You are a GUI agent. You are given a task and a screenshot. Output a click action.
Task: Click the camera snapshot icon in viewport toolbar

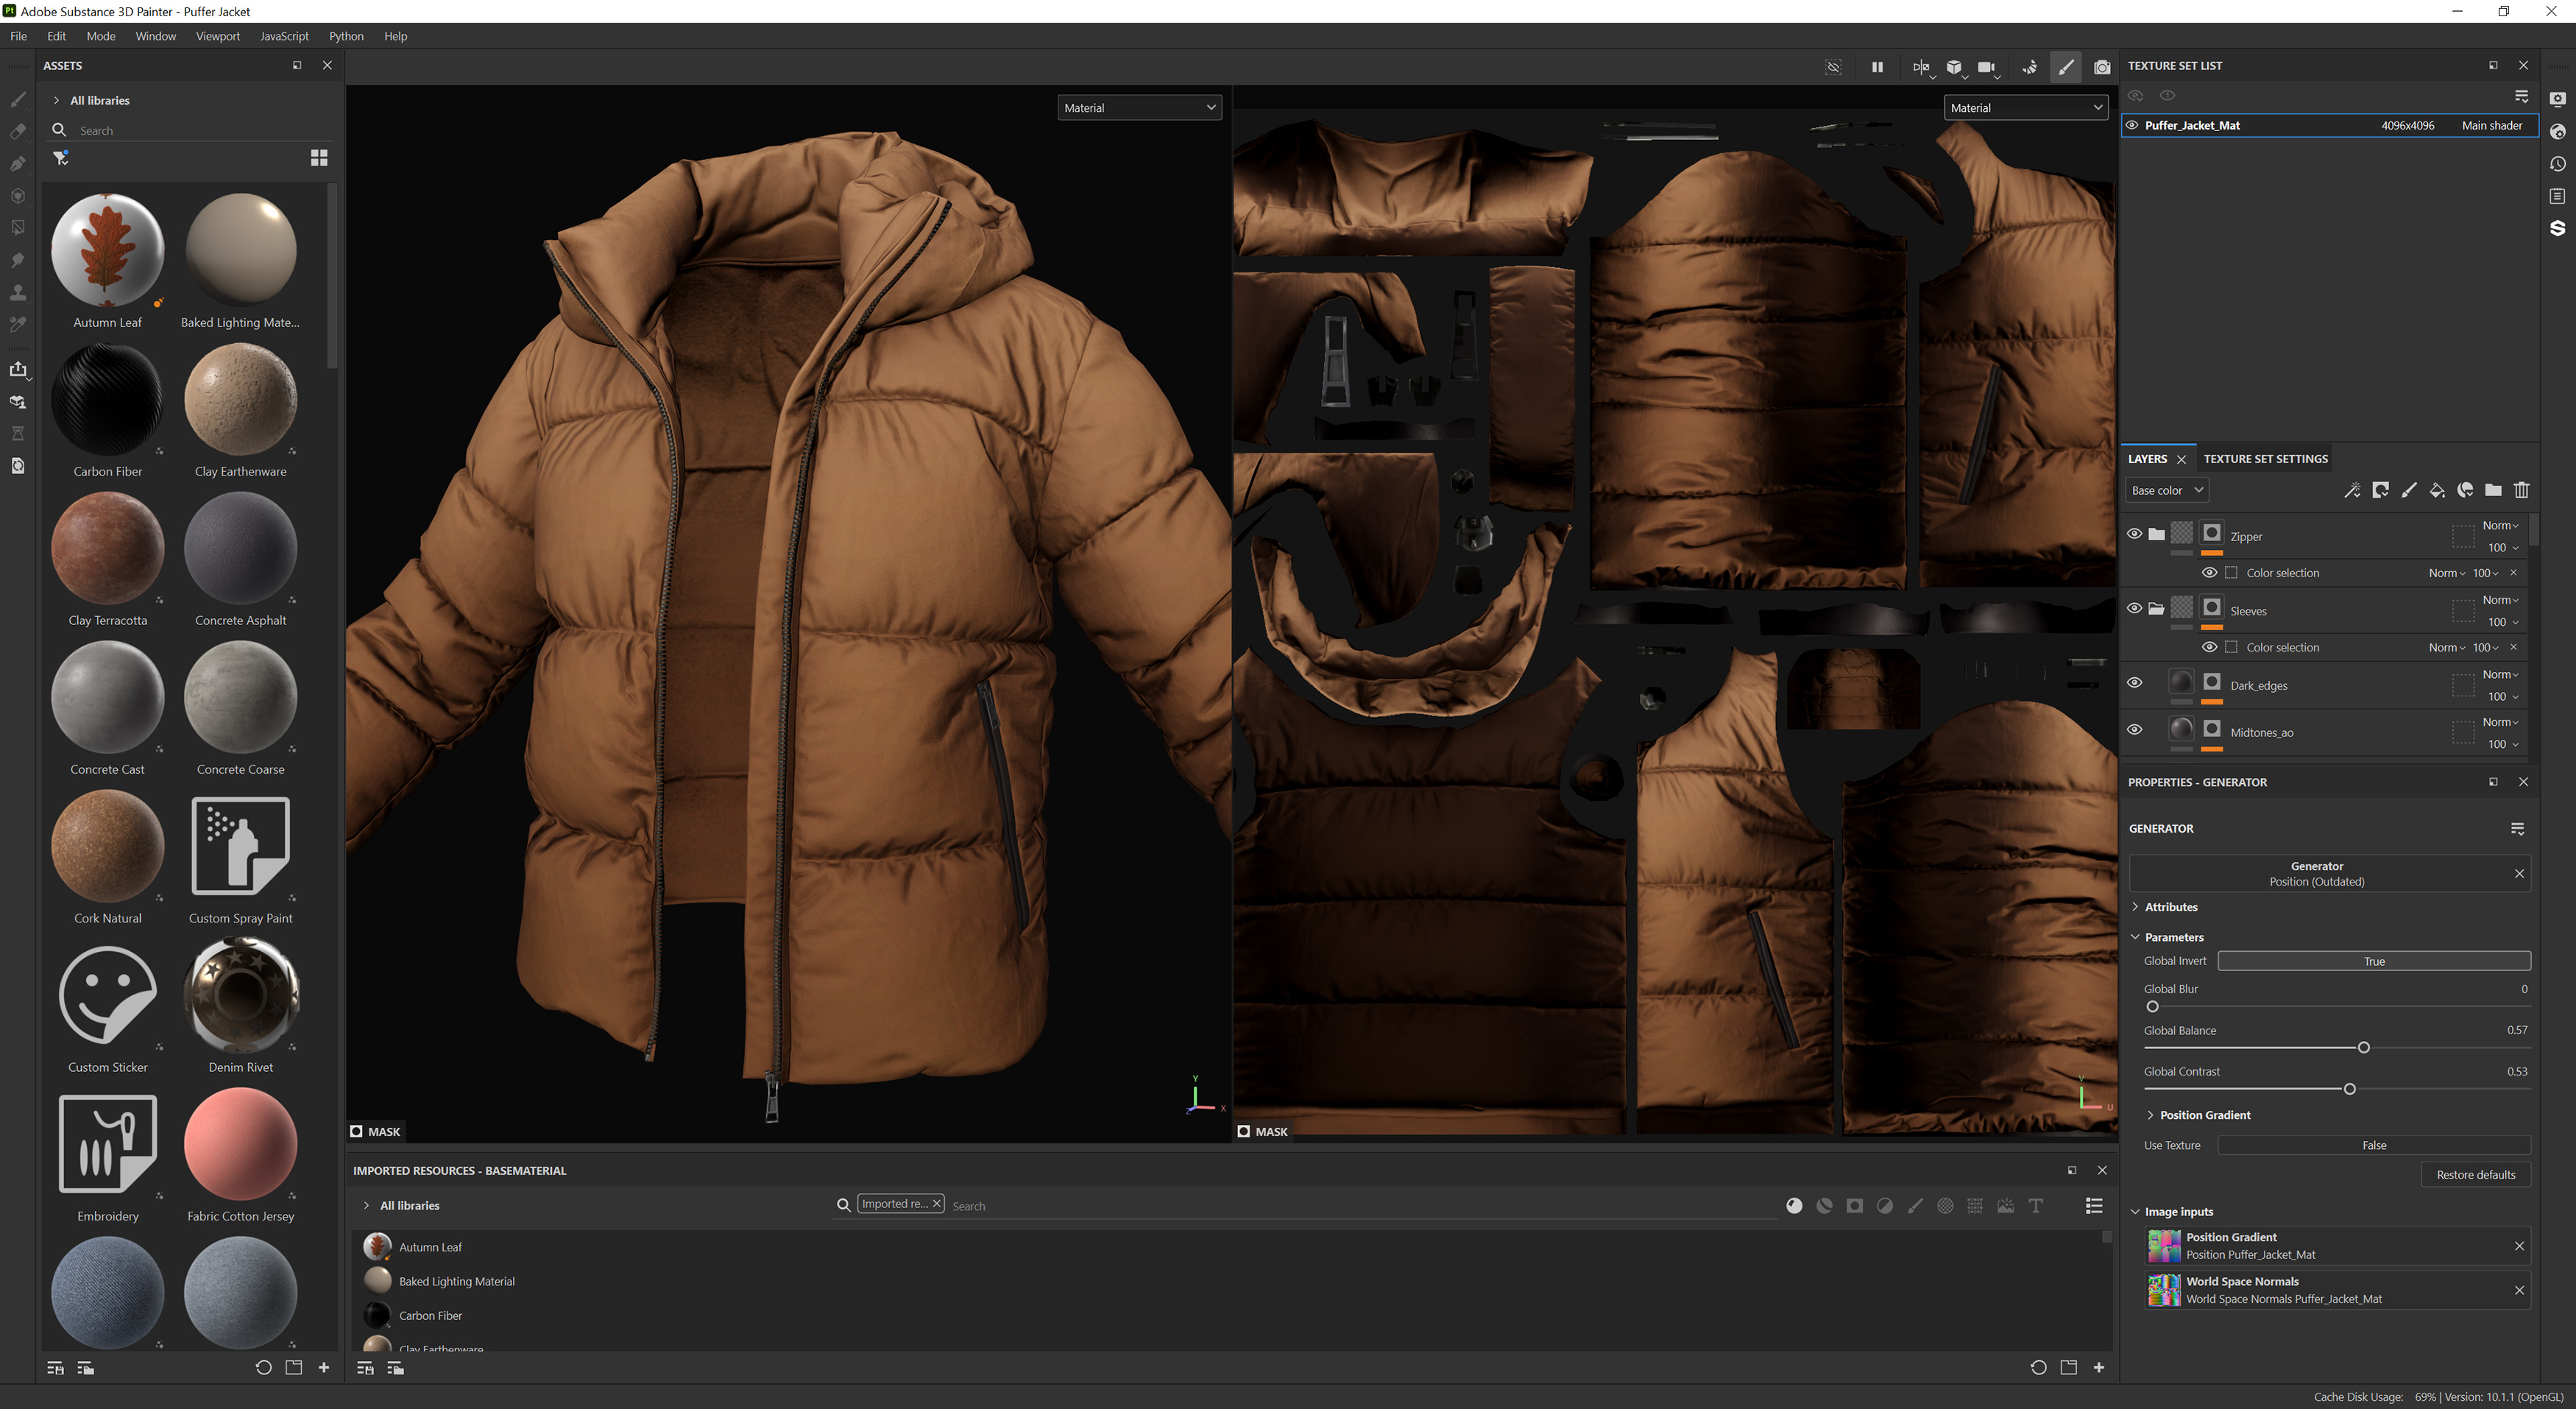[x=2101, y=67]
